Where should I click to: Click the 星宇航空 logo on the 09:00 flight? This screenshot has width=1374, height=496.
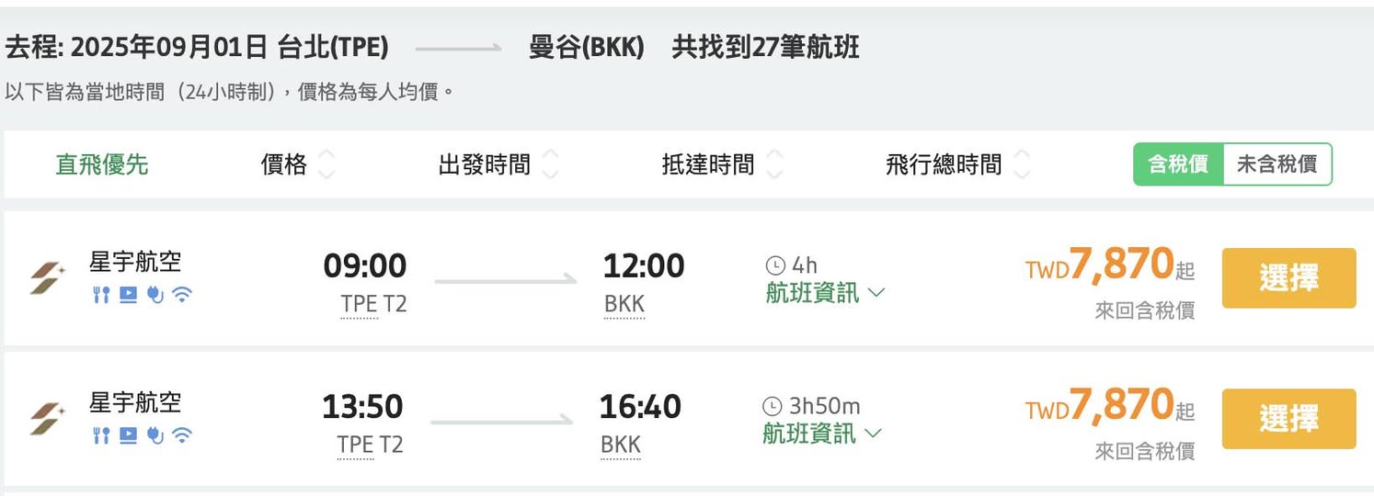click(46, 277)
